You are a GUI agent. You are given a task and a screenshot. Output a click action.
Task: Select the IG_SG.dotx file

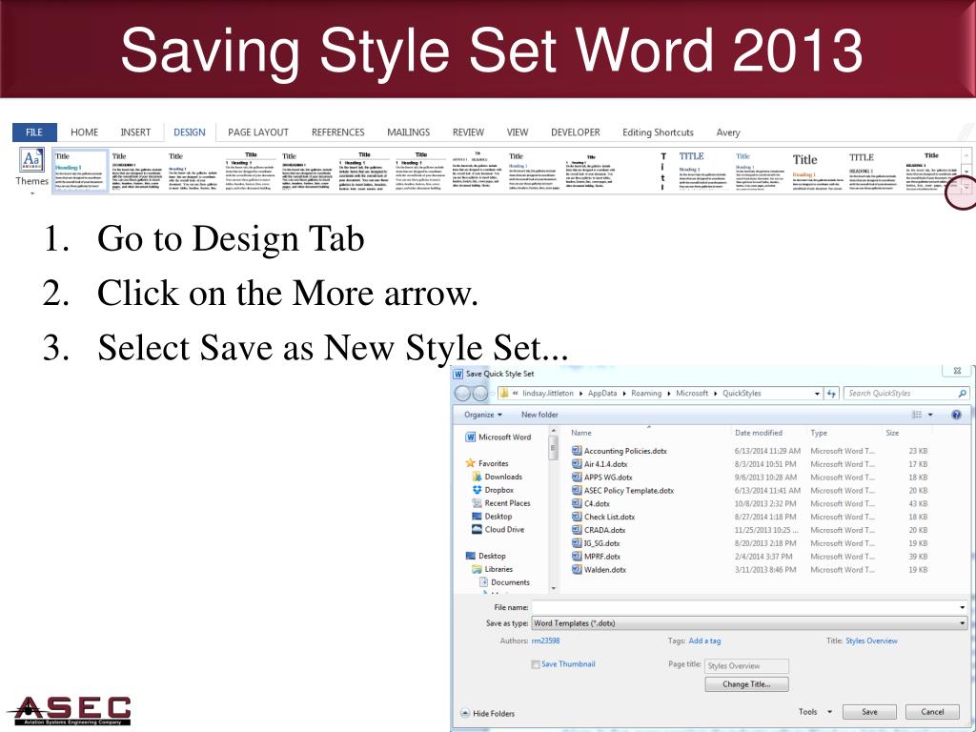tap(596, 542)
